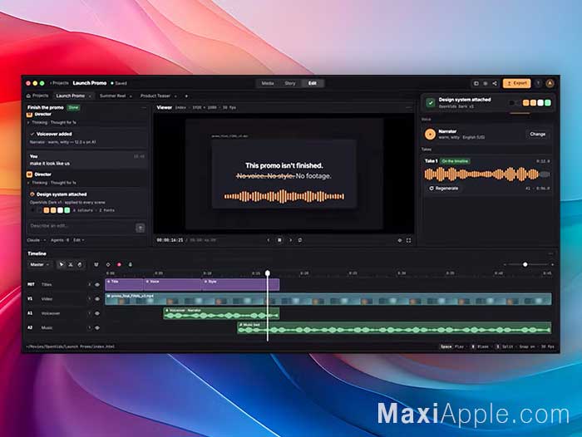The width and height of the screenshot is (582, 437).
Task: Toggle loop playback in Viewer
Action: [300, 240]
